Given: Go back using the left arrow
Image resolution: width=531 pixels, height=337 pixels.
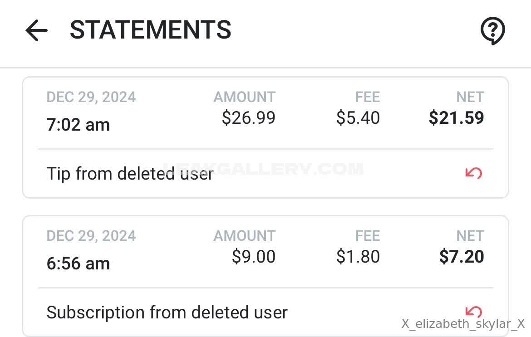Looking at the screenshot, I should 36,30.
